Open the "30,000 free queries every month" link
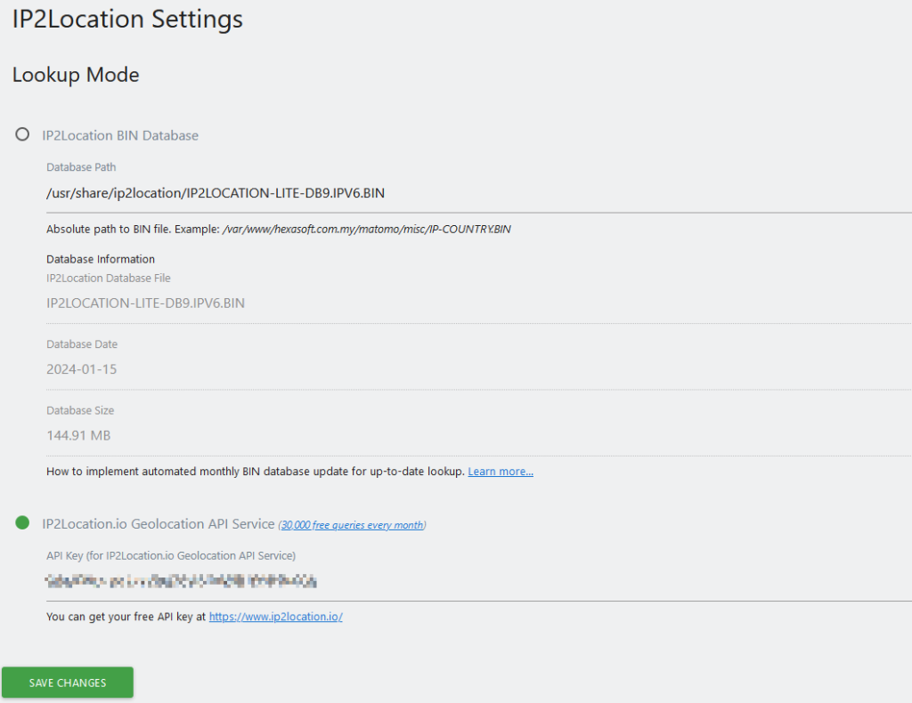The width and height of the screenshot is (912, 703). click(x=352, y=525)
